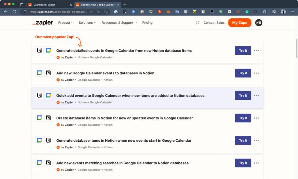The width and height of the screenshot is (298, 179).
Task: Add page to favorites star icon
Action: 106,12
